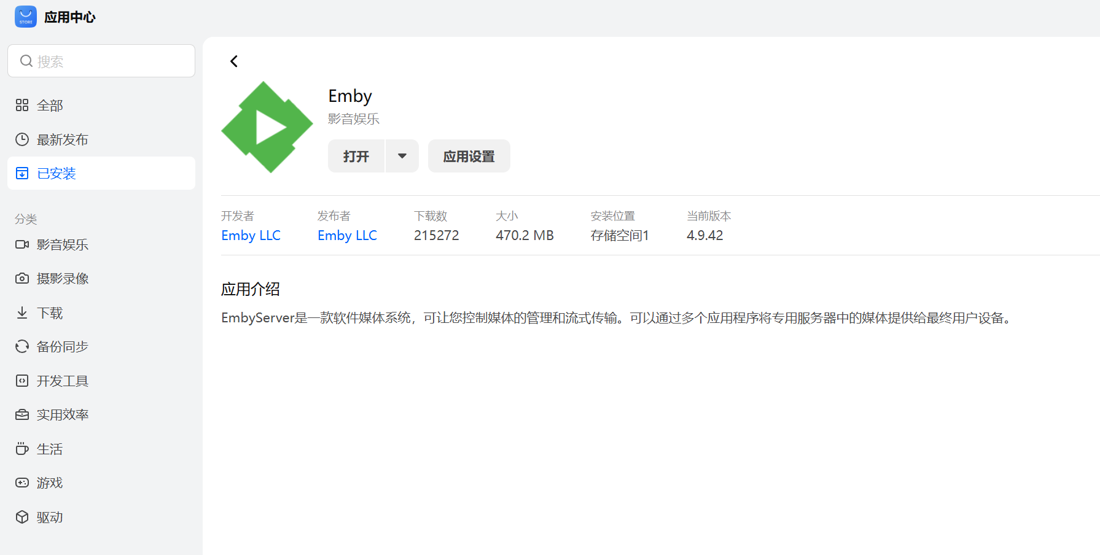The width and height of the screenshot is (1100, 555).
Task: Click the 应用中心 title text
Action: tap(70, 17)
